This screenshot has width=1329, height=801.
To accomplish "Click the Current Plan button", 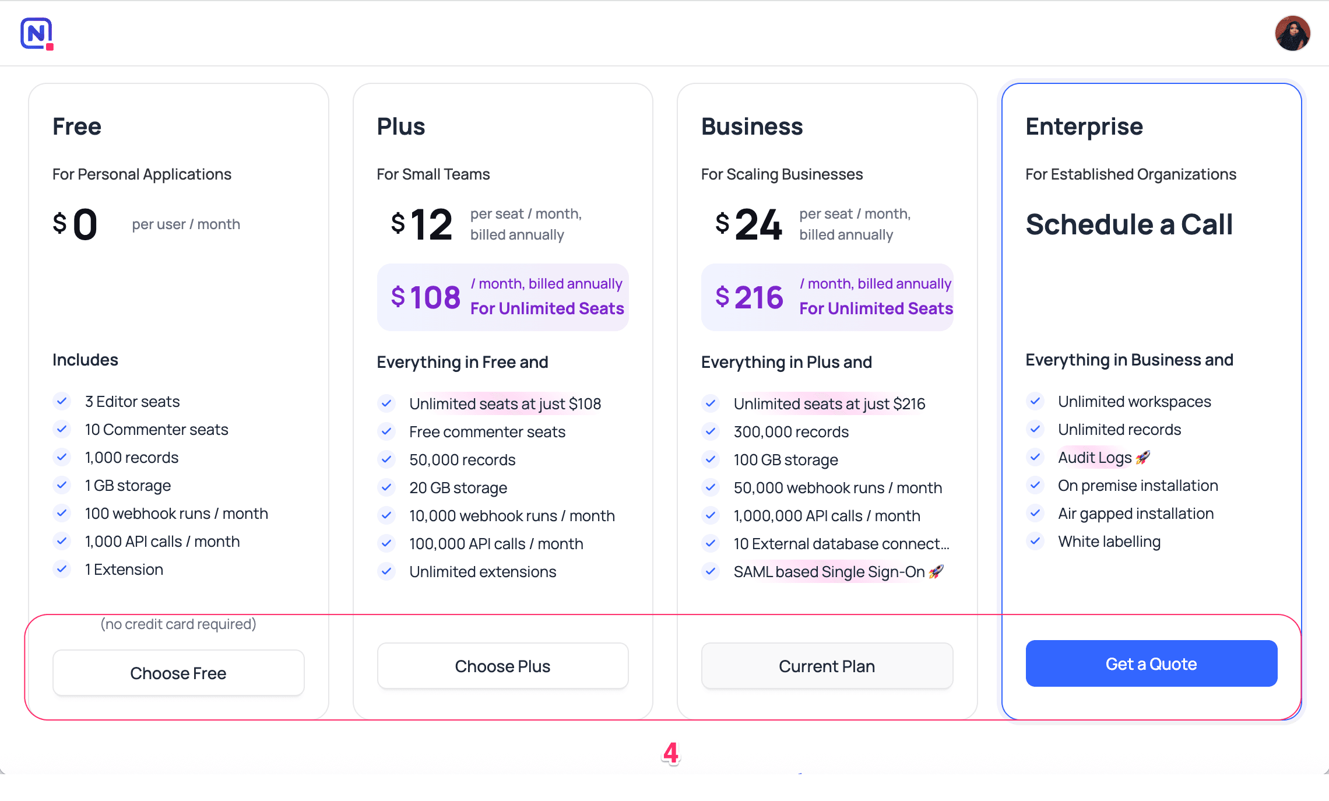I will click(827, 666).
